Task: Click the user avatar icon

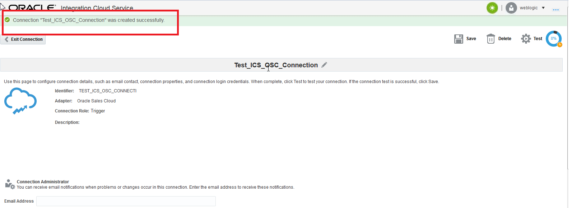Action: coord(511,8)
